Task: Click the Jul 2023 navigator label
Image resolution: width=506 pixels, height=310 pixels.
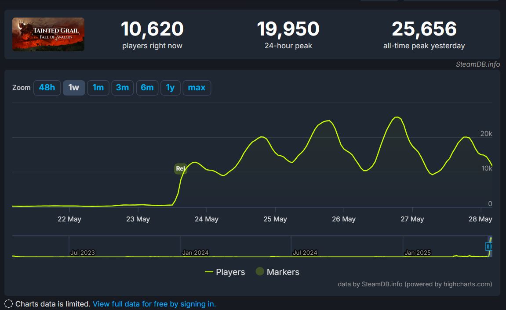Action: coord(83,253)
